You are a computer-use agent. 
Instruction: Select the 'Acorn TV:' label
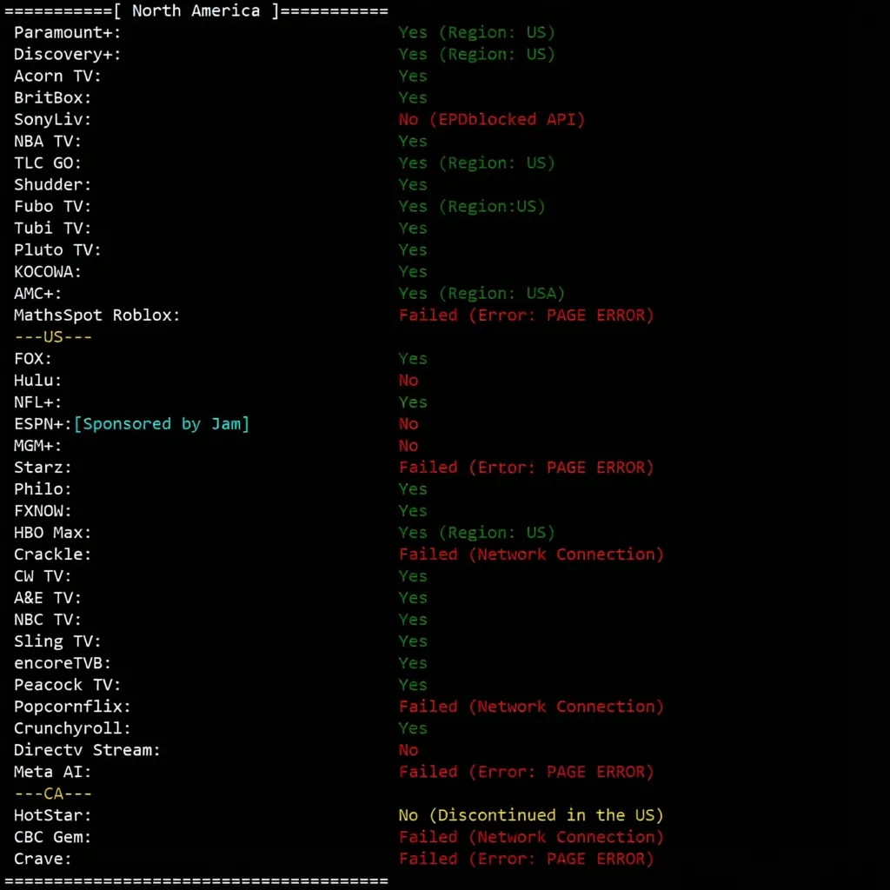click(x=57, y=76)
